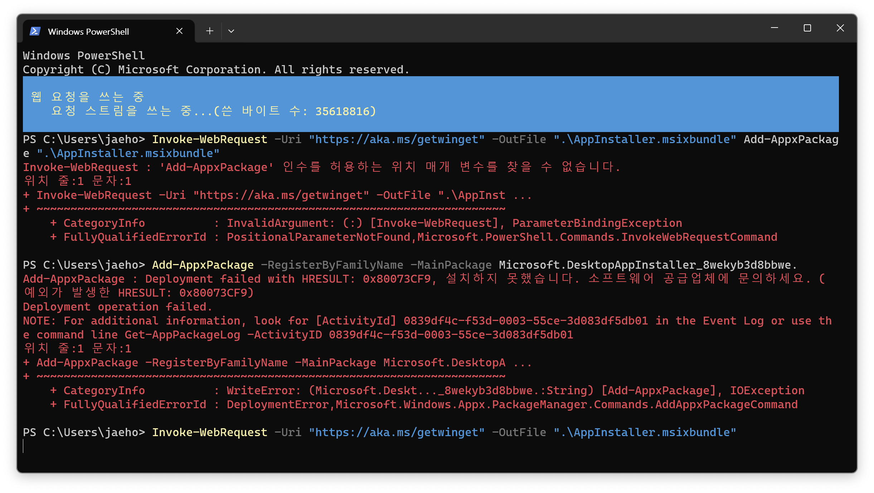Maximize the terminal window
This screenshot has height=493, width=874.
point(807,28)
